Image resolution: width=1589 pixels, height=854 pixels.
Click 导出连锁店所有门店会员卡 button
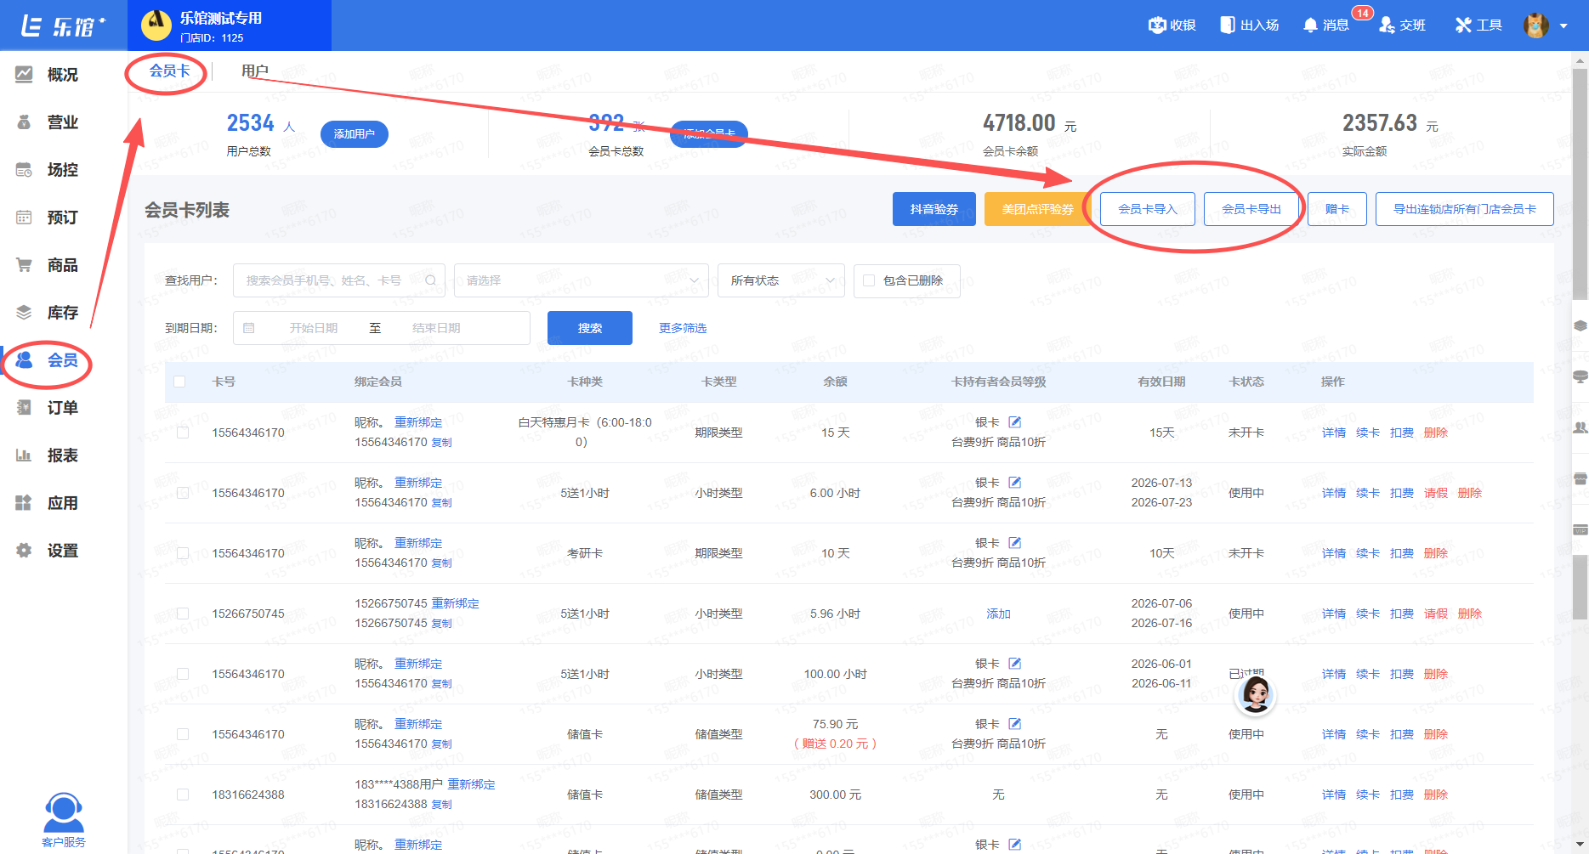tap(1465, 209)
